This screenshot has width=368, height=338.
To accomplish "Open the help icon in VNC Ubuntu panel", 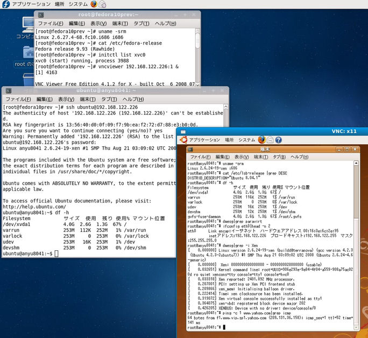I will pos(278,140).
